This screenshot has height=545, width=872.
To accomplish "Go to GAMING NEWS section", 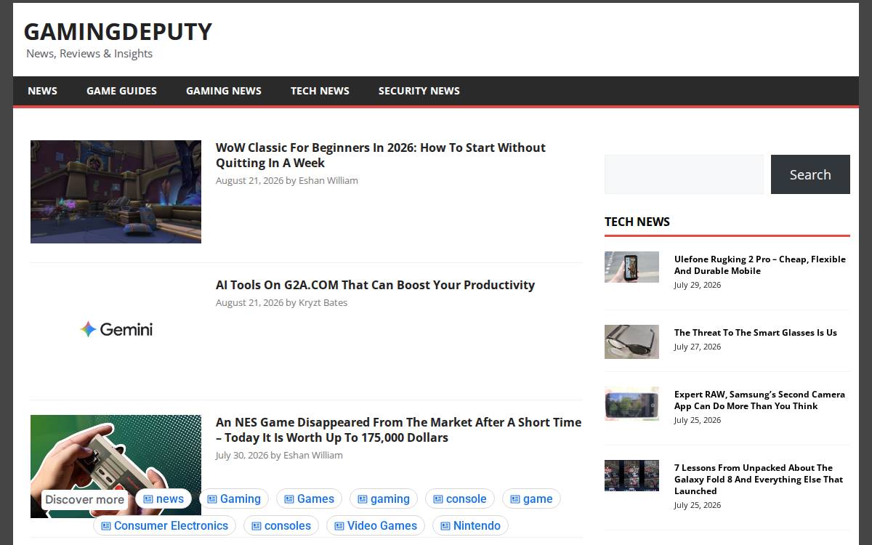I will coord(224,91).
